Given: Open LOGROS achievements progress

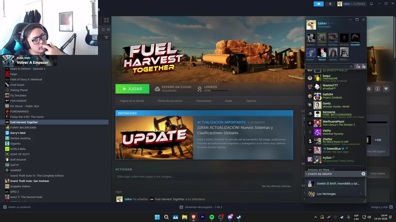Looking at the screenshot, I should [x=213, y=89].
